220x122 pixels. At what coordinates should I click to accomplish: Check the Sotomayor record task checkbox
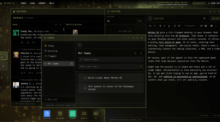tap(85, 88)
